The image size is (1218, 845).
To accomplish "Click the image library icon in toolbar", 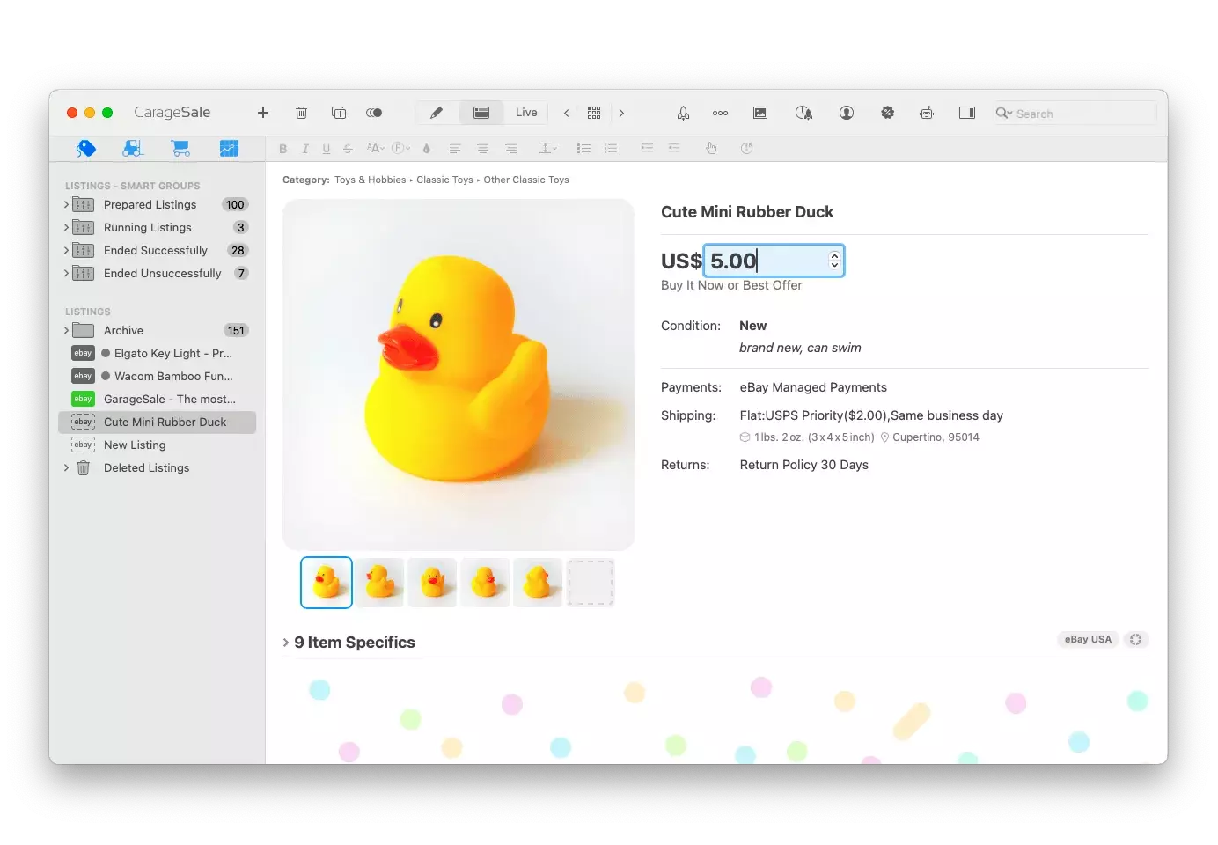I will point(760,113).
